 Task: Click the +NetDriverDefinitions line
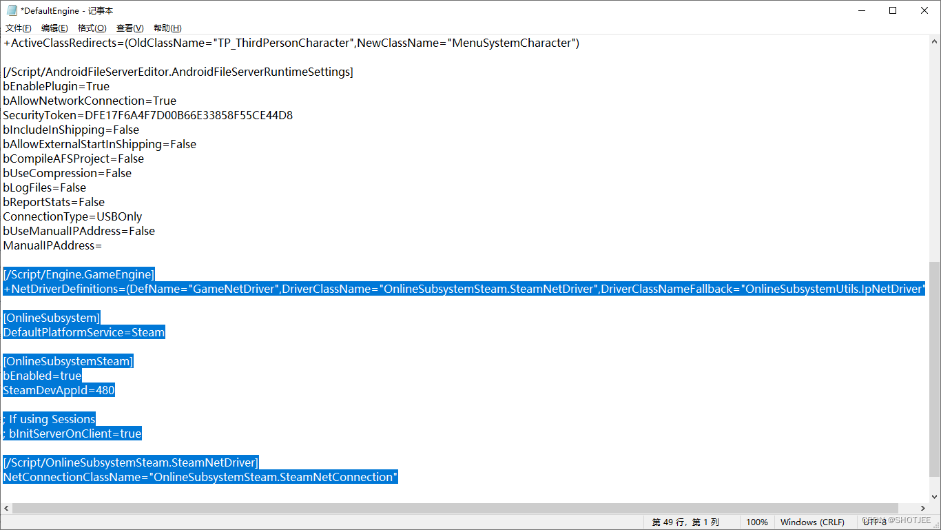[465, 289]
